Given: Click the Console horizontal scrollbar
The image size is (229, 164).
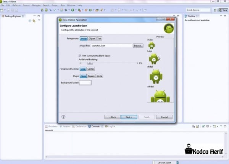Looking at the screenshot, I should click(135, 157).
